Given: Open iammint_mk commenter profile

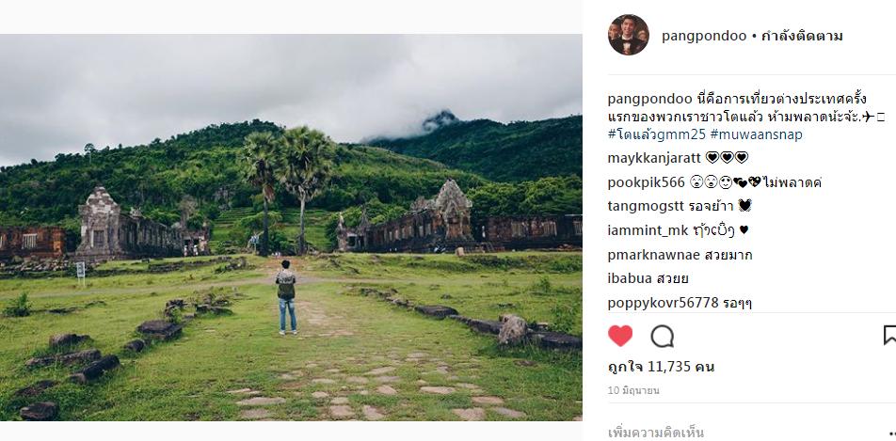Looking at the screenshot, I should tap(648, 230).
